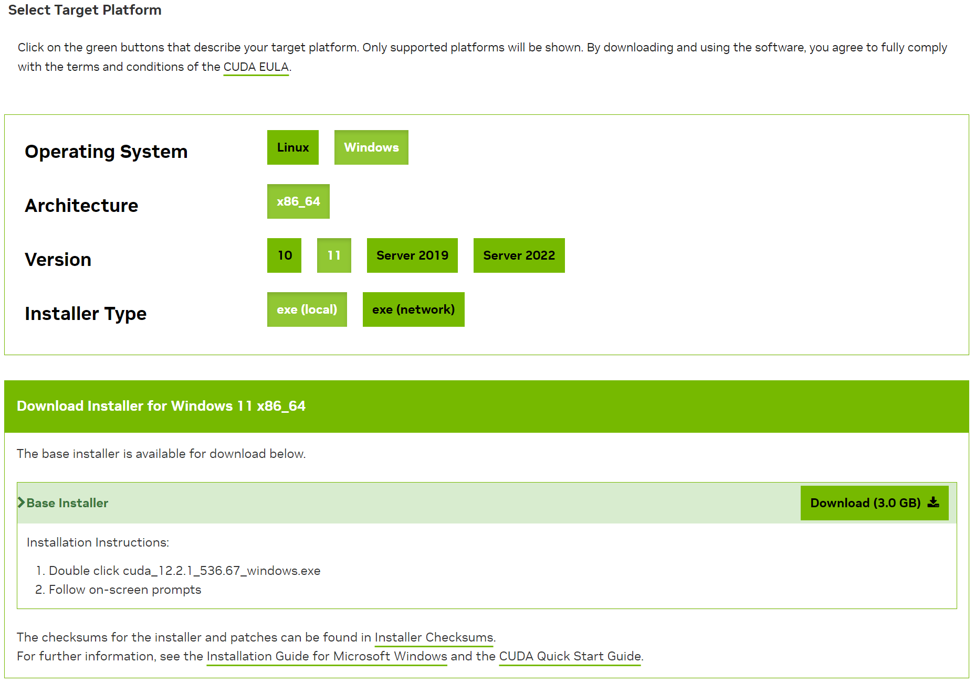
Task: Open the Installer Checksums link
Action: click(434, 637)
